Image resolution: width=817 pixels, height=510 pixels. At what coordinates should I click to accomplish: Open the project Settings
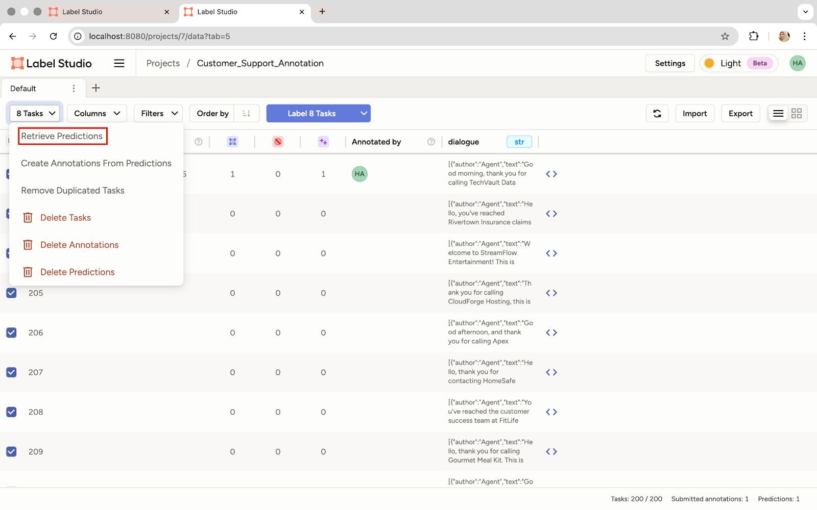click(x=669, y=63)
